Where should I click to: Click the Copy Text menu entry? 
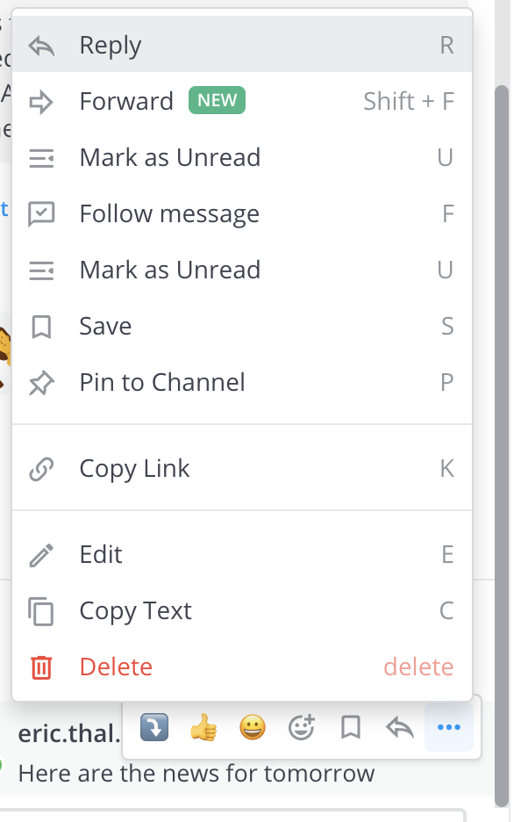tap(242, 610)
